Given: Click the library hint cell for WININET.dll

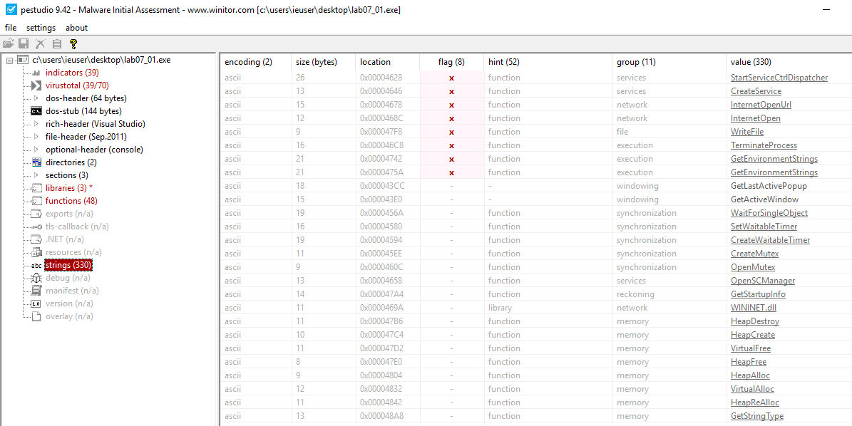Looking at the screenshot, I should (x=499, y=308).
